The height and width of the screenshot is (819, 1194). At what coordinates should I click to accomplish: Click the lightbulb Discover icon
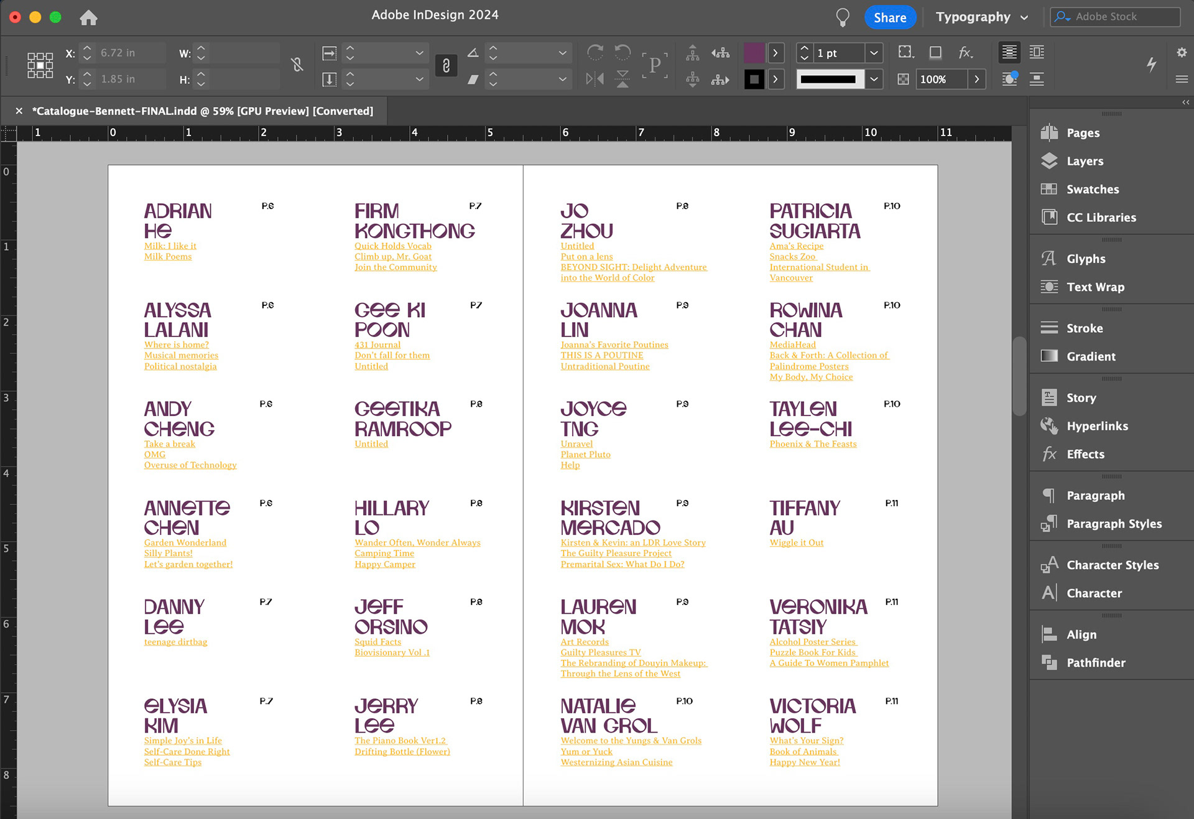pos(842,17)
